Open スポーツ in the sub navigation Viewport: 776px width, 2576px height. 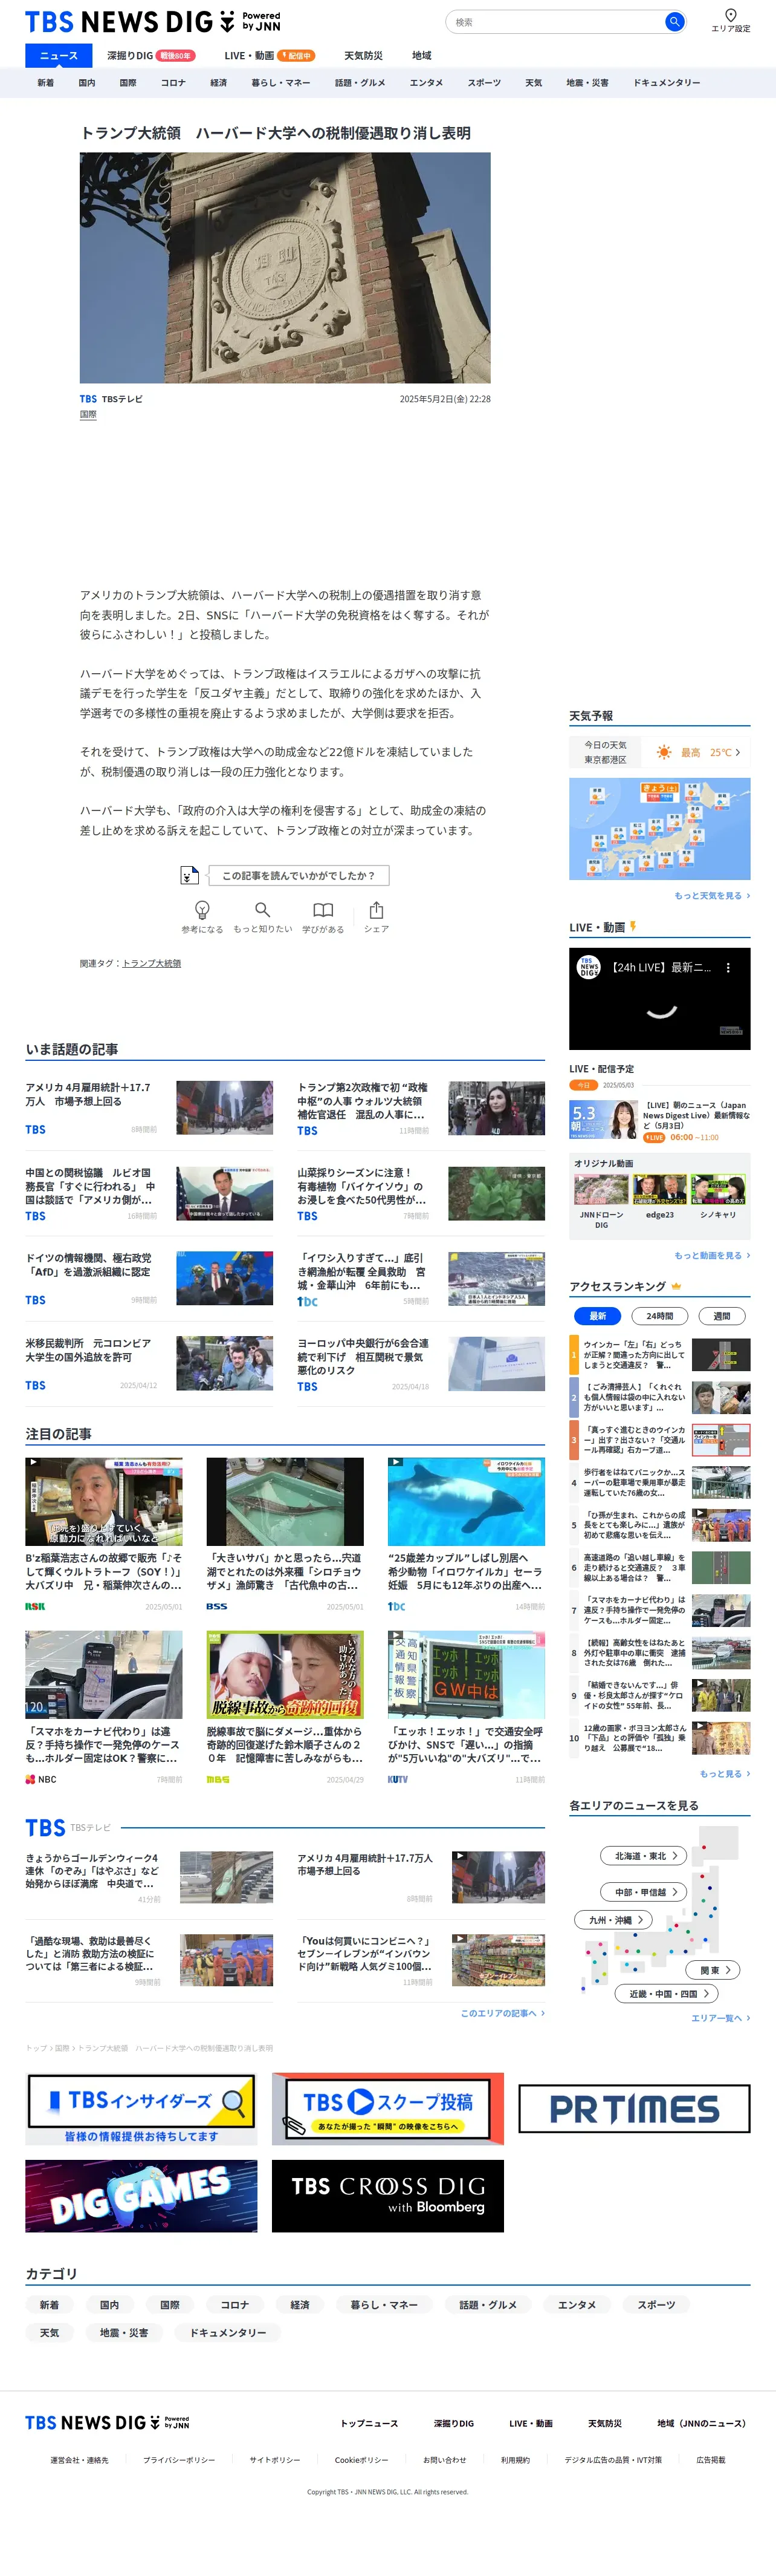484,83
